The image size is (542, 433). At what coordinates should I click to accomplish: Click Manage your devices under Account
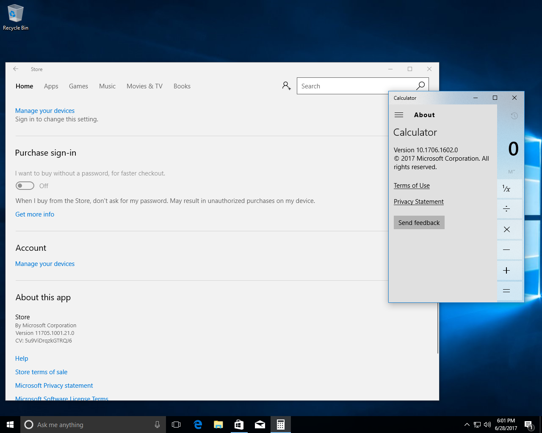click(x=45, y=263)
